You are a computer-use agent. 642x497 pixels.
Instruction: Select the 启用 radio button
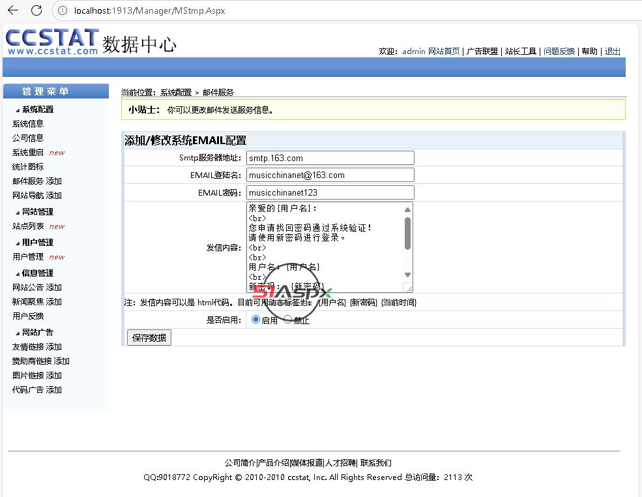click(255, 320)
